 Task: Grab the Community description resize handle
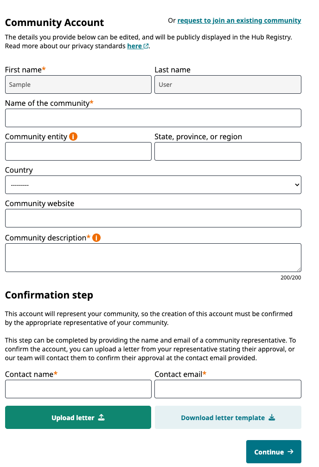pyautogui.click(x=299, y=269)
